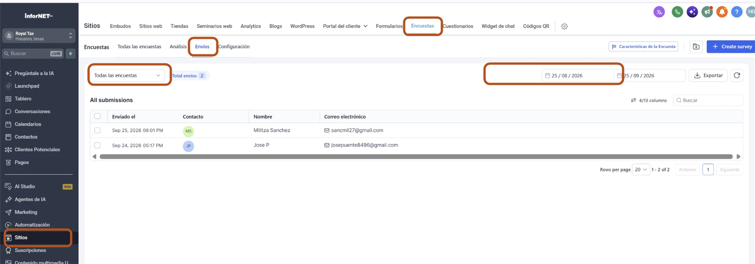Viewport: 755px width, 264px height.
Task: Click the horizontal scrollbar under submissions table
Action: click(416, 157)
